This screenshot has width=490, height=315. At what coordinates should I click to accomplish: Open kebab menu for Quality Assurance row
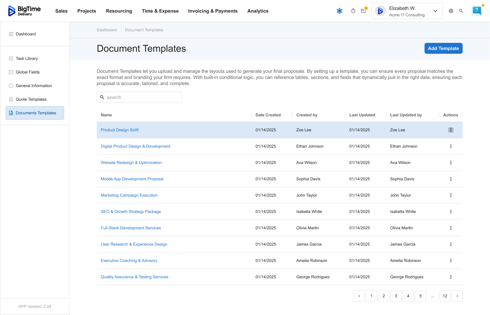click(451, 277)
